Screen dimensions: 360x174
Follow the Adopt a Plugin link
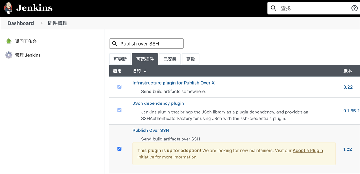pos(308,151)
